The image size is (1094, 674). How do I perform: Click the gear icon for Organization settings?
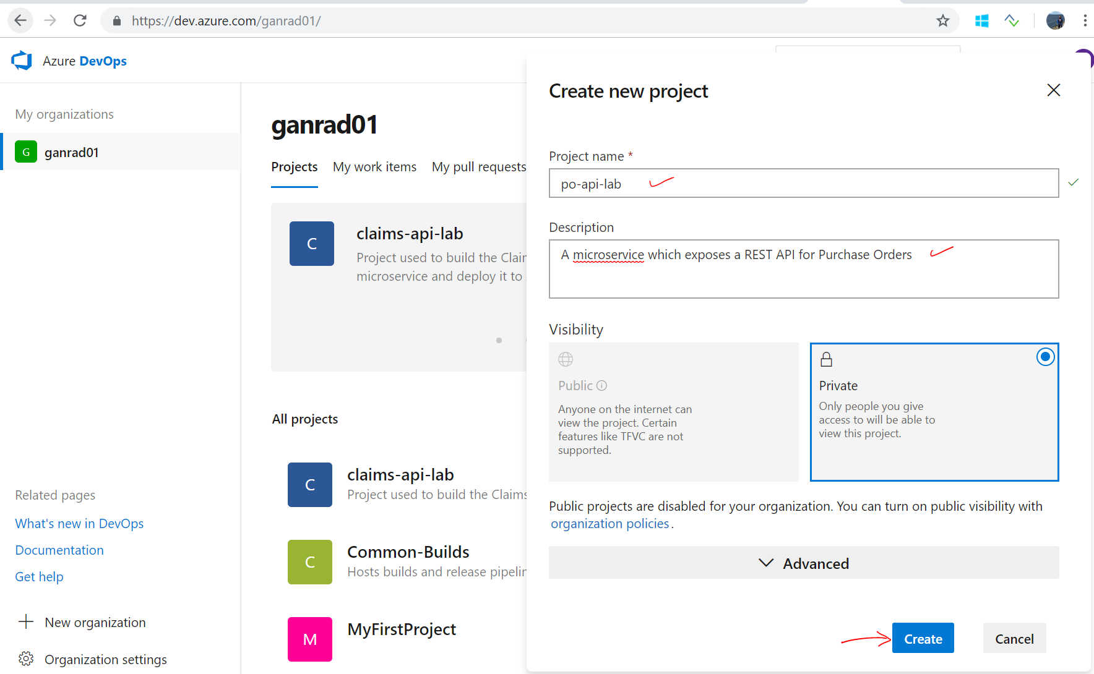click(x=26, y=659)
